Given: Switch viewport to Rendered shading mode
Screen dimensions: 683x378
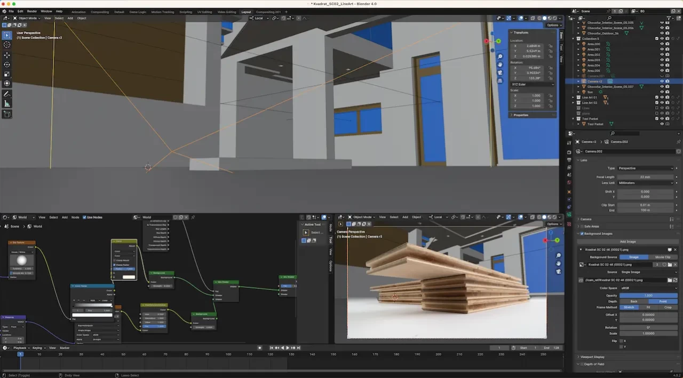Looking at the screenshot, I should [554, 19].
